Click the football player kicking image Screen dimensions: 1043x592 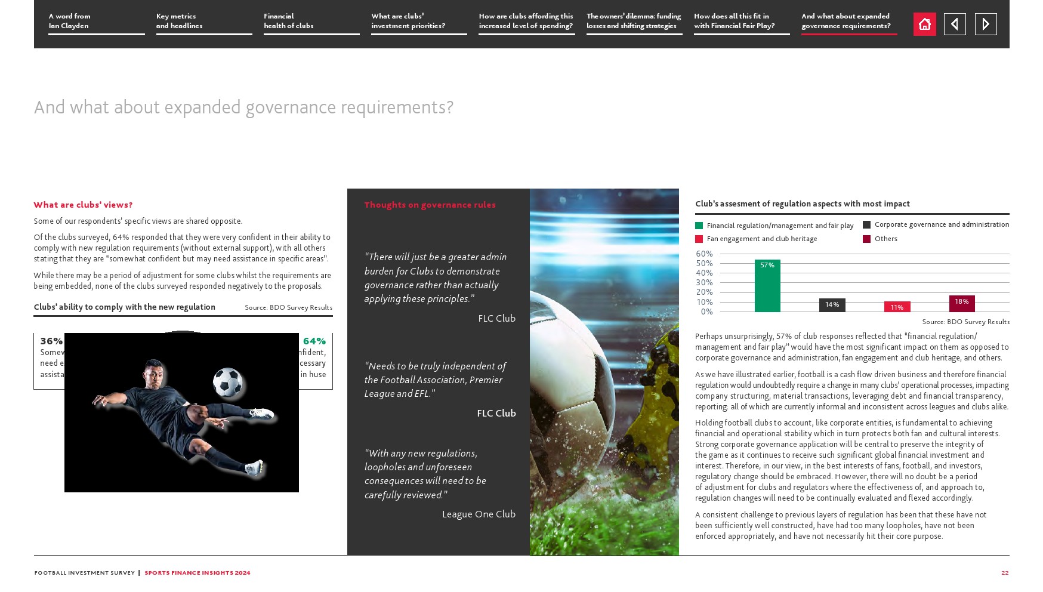[x=181, y=412]
